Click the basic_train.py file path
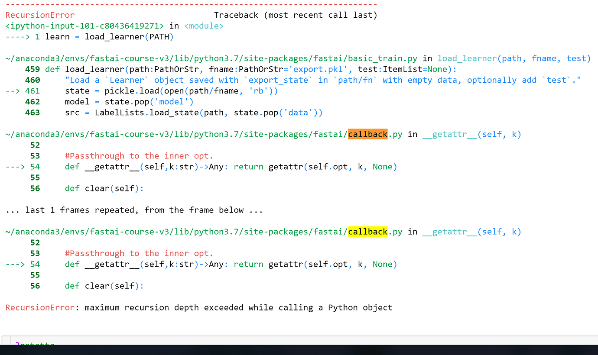Viewport: 598px width, 355px height. [x=208, y=58]
